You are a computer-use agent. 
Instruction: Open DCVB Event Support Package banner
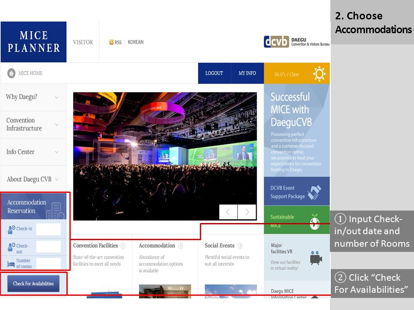click(x=297, y=191)
